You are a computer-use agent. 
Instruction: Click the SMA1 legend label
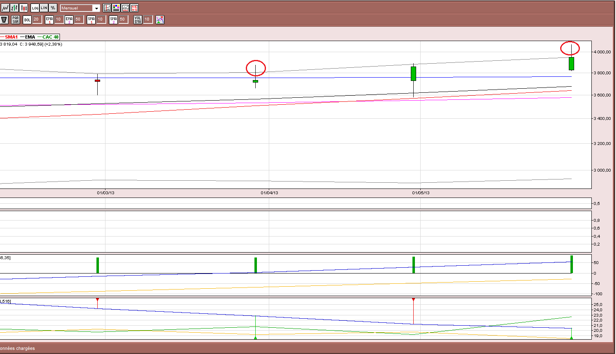tap(11, 37)
